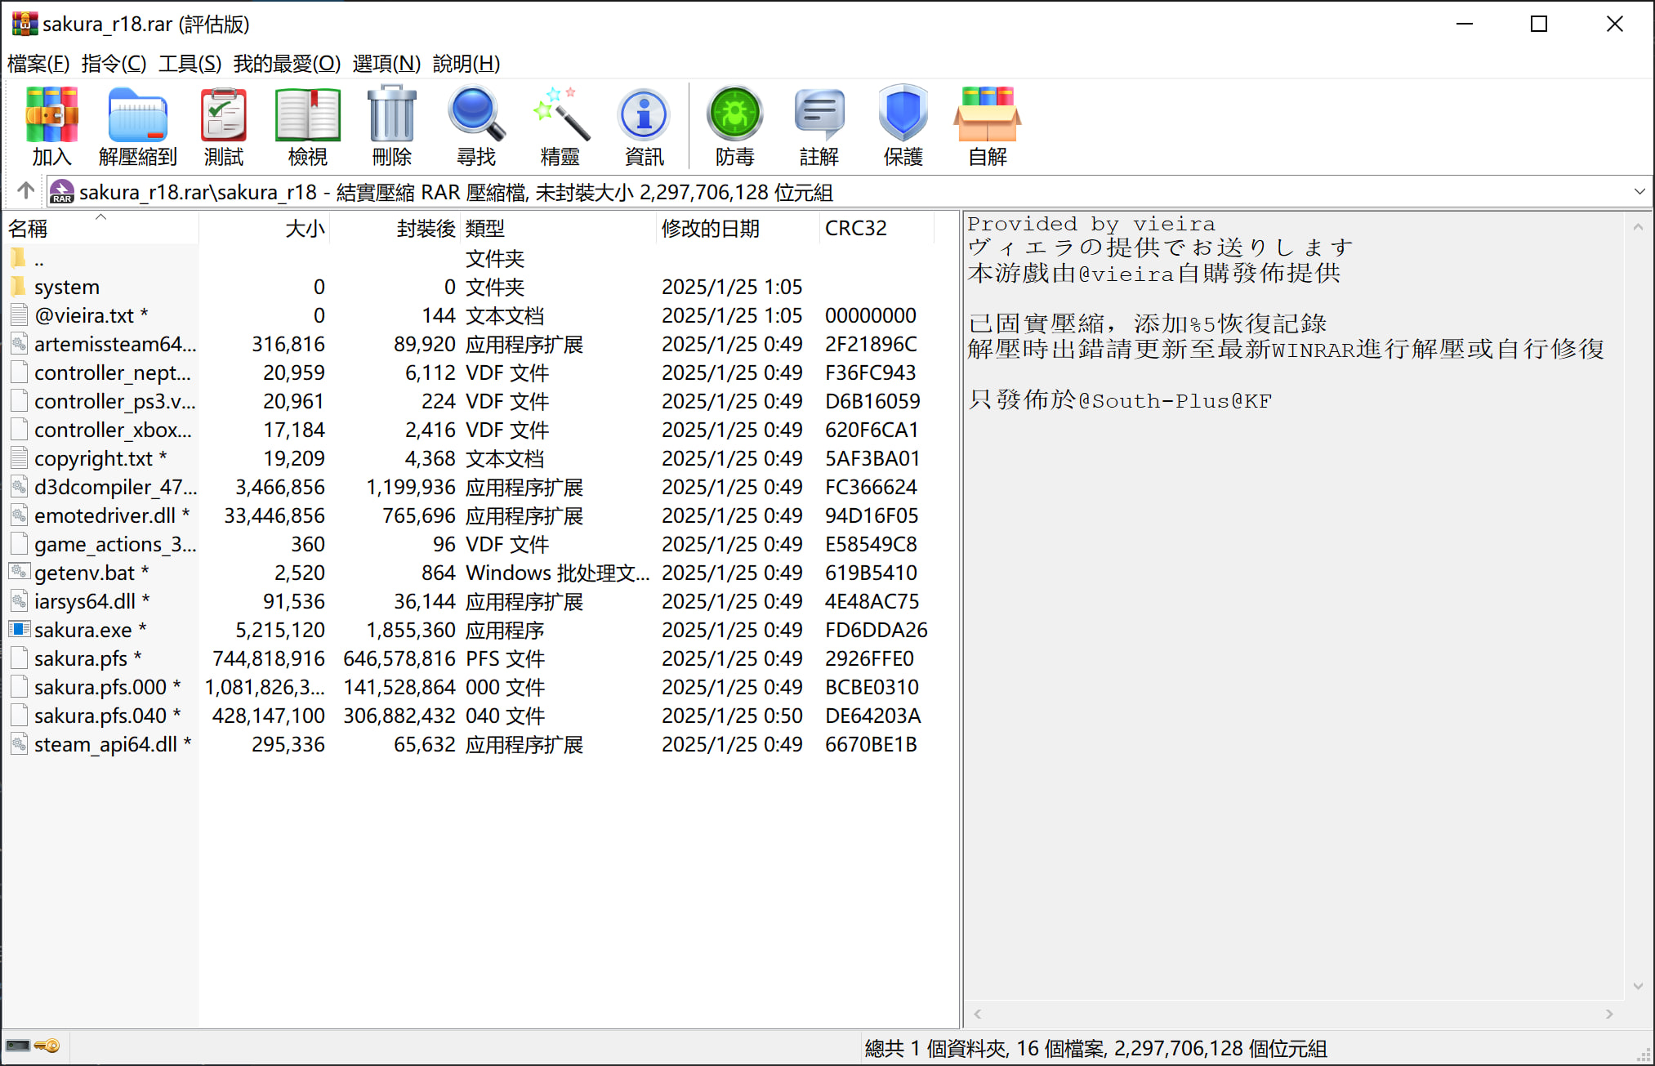Sort files by 名稱 column header
Image resolution: width=1655 pixels, height=1066 pixels.
(29, 229)
